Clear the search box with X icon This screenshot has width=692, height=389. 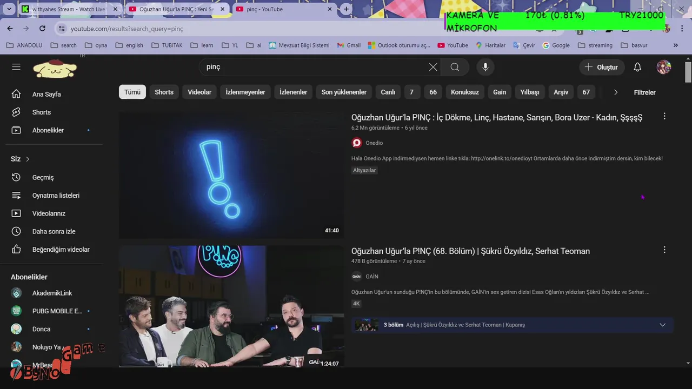[x=433, y=67]
